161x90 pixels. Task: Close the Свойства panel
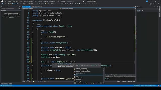pyautogui.click(x=157, y=7)
